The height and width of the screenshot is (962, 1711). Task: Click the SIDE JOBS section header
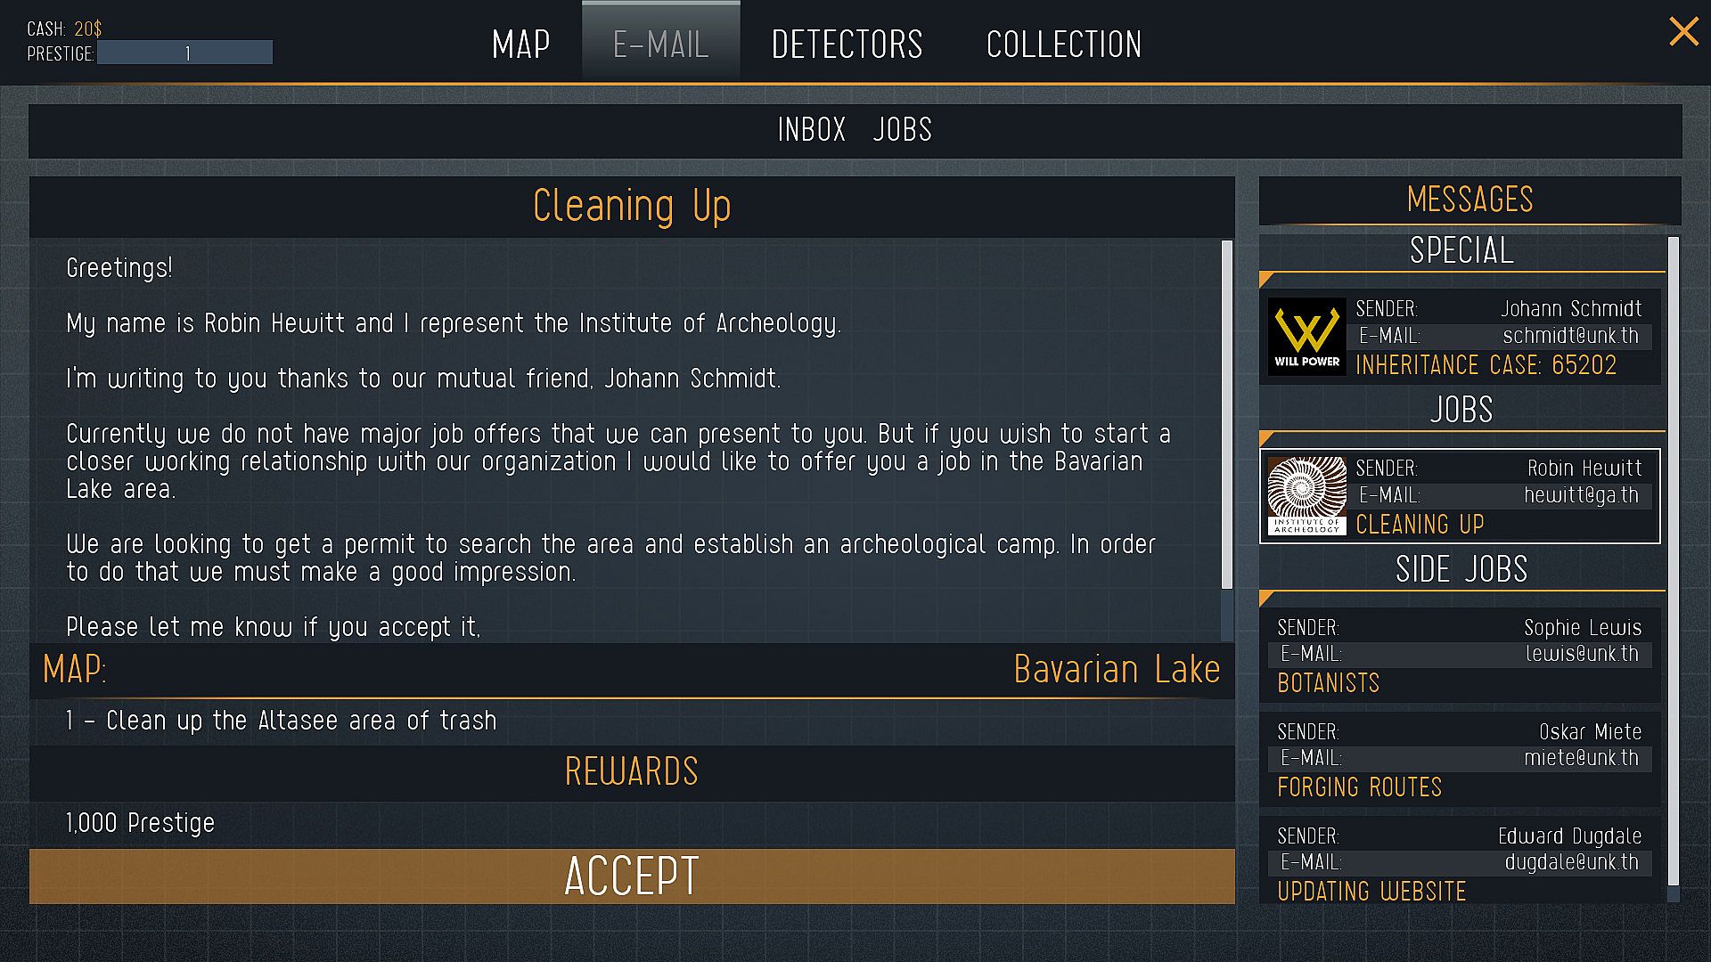(1461, 569)
